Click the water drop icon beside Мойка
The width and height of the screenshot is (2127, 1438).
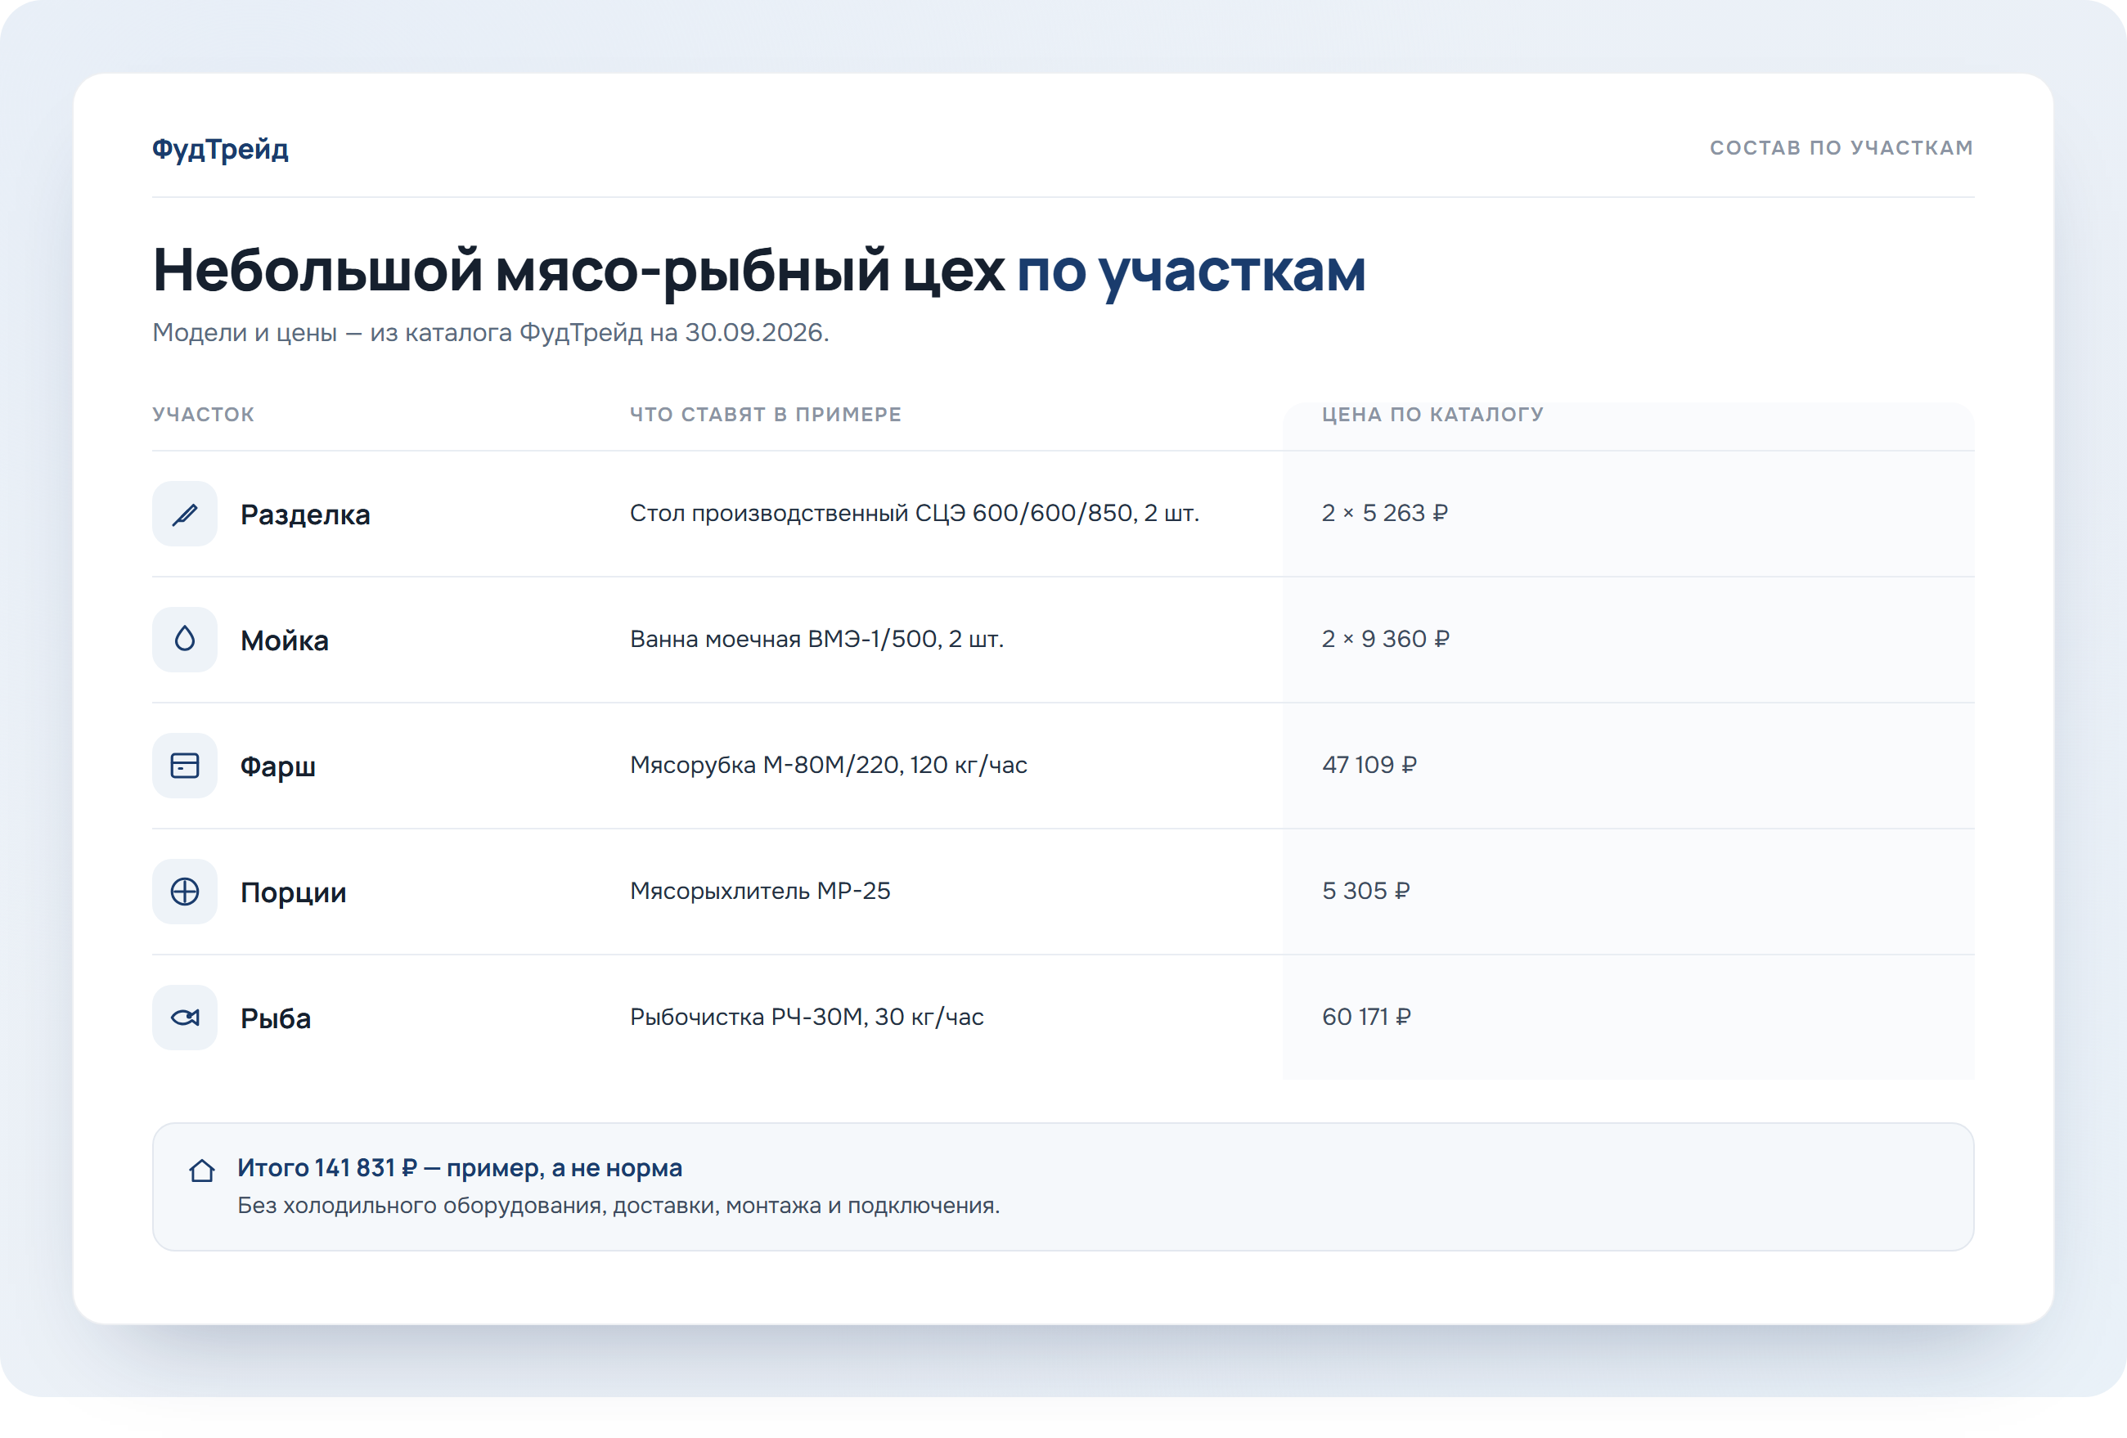[185, 640]
